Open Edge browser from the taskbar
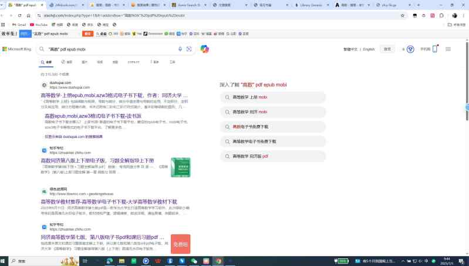The height and width of the screenshot is (266, 469). pos(110,261)
